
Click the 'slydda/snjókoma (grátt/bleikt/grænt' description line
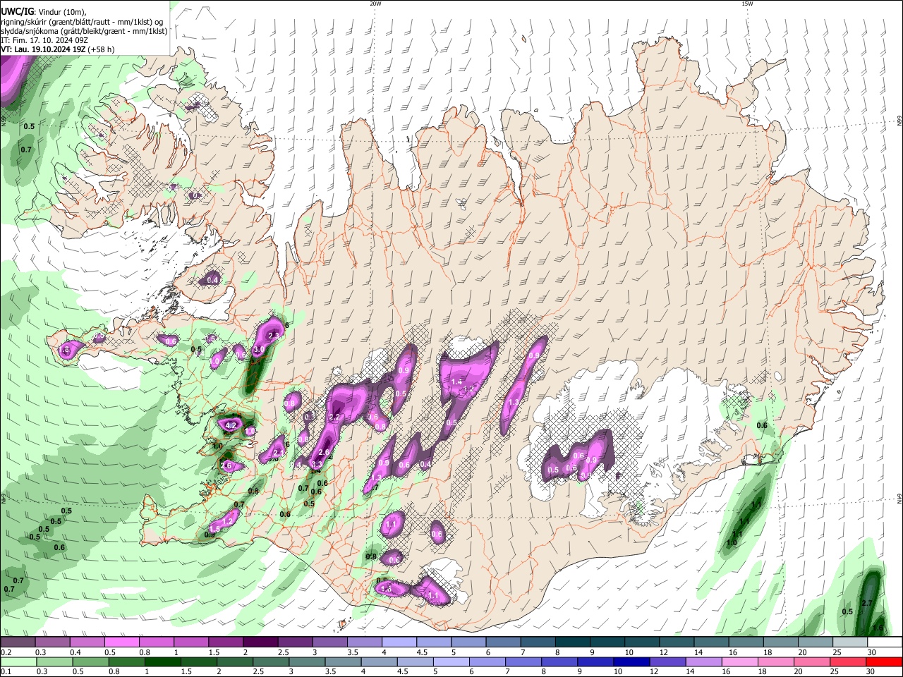[x=84, y=31]
